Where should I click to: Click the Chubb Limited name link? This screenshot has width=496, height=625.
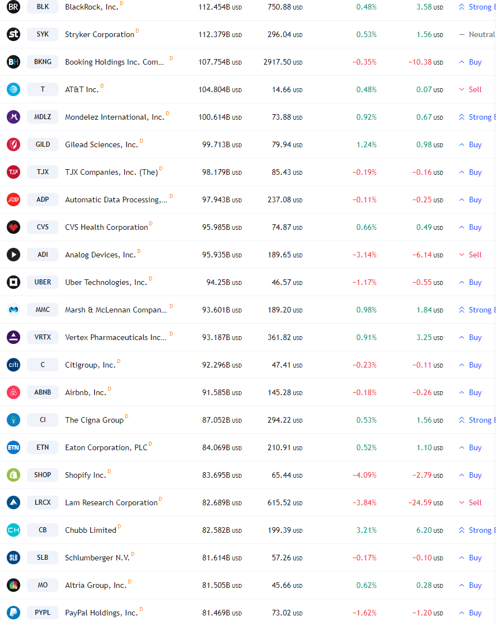tap(91, 530)
